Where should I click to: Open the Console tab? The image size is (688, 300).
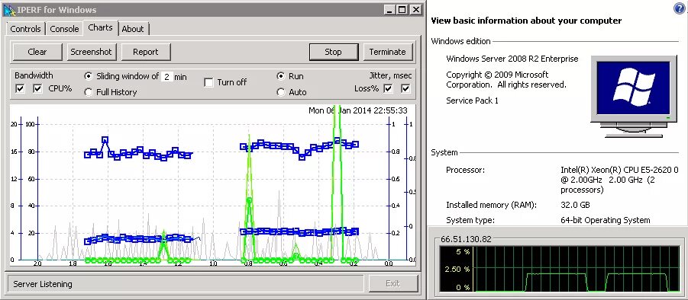(x=64, y=29)
